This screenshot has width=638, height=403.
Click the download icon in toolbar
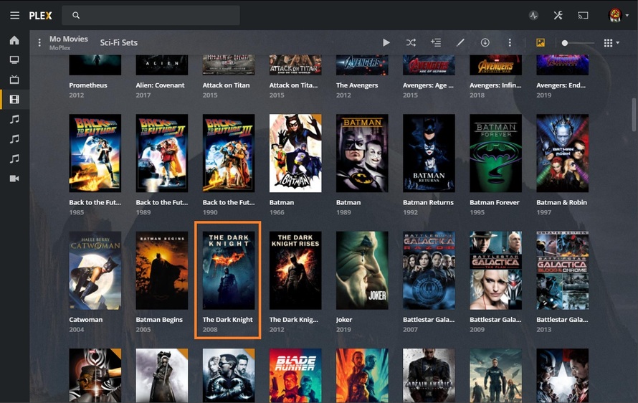click(x=485, y=42)
